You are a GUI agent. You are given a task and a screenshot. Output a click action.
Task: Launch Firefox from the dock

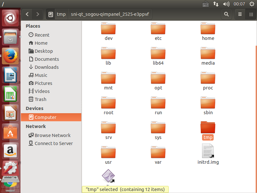coord(10,56)
